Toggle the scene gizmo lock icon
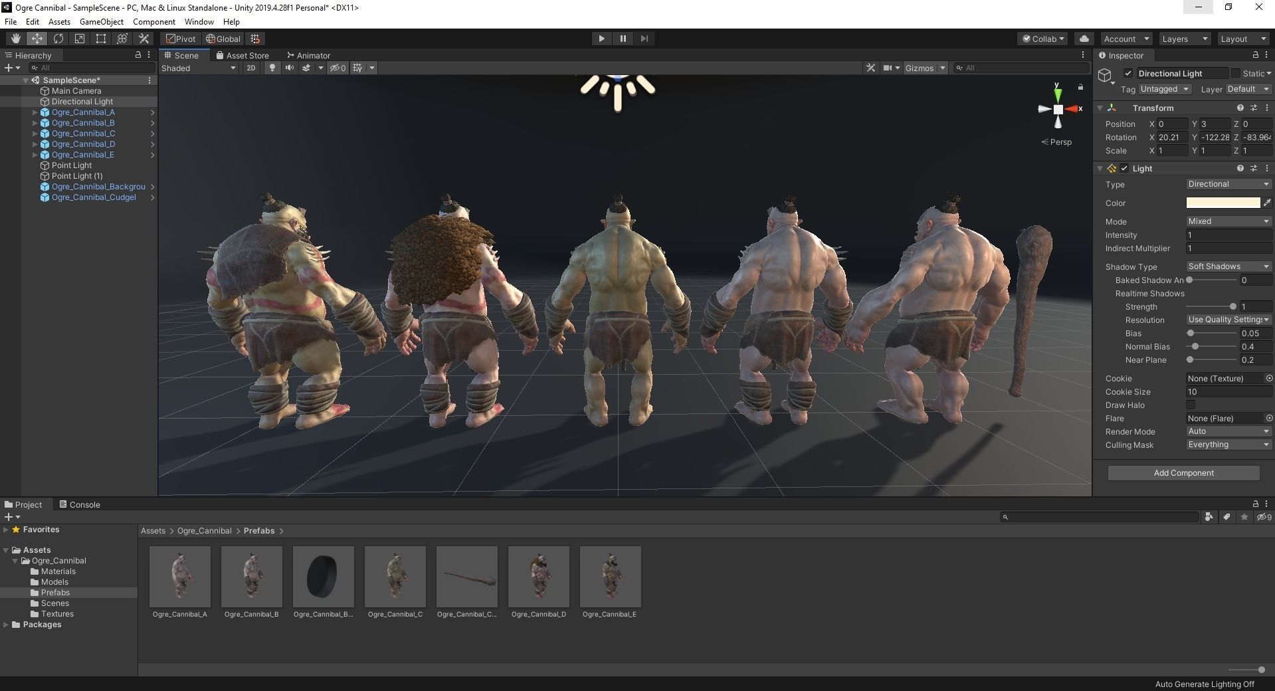1275x691 pixels. (x=1080, y=87)
